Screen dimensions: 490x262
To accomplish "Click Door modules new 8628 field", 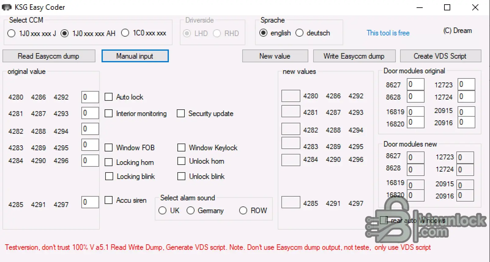I will coord(416,170).
